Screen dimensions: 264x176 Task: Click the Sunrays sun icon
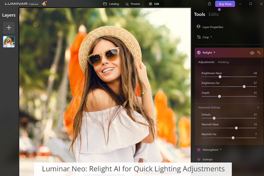tap(199, 159)
